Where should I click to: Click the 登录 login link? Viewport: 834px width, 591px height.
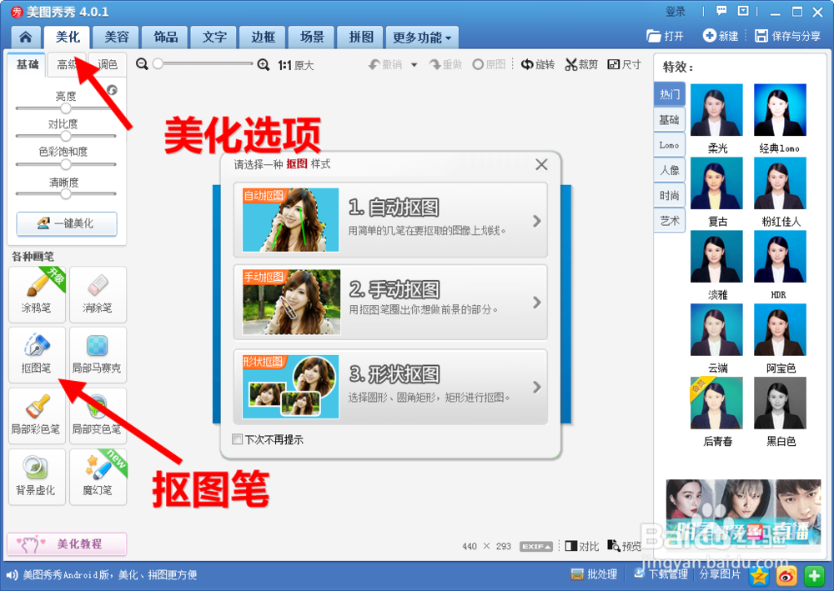click(x=676, y=11)
